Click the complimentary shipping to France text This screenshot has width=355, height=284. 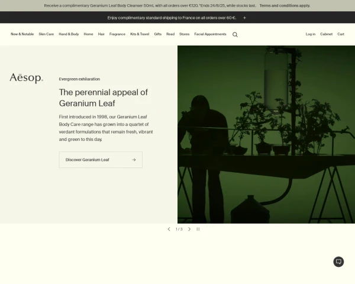(x=172, y=18)
